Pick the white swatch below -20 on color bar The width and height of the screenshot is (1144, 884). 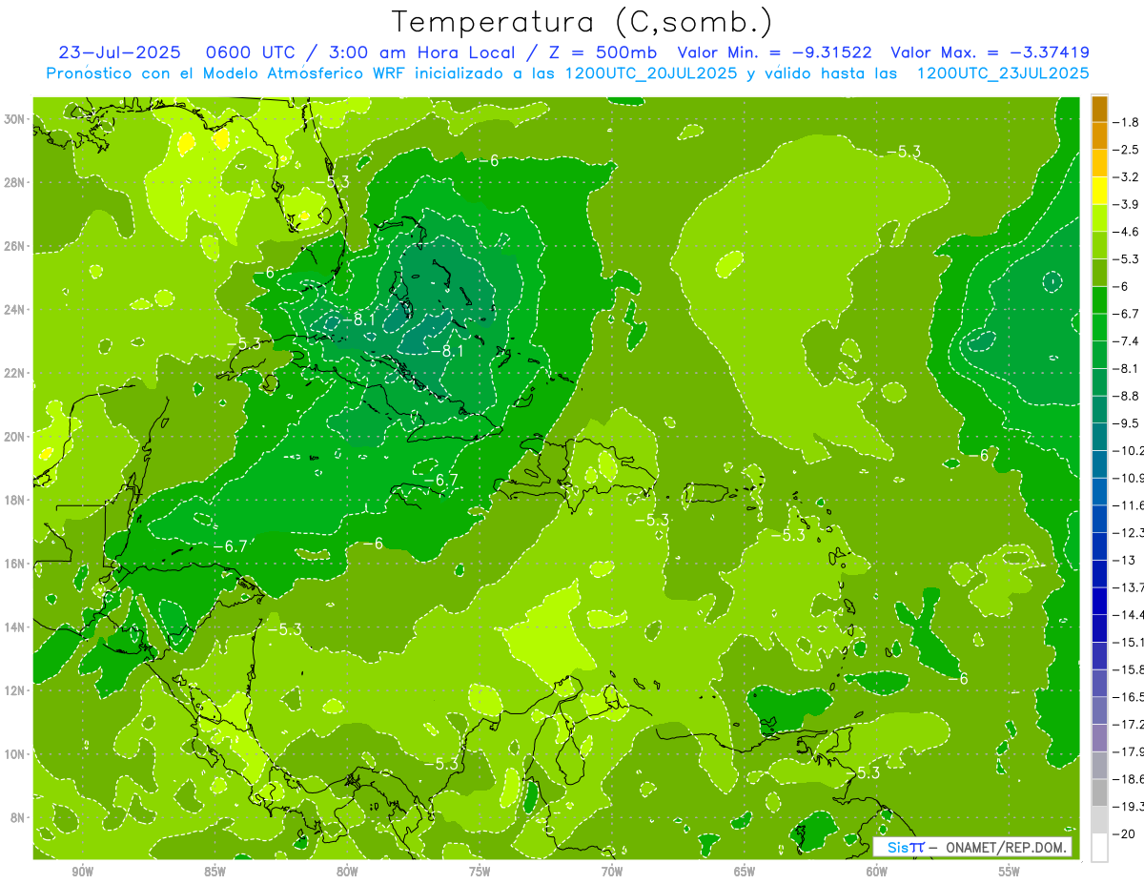[x=1099, y=847]
